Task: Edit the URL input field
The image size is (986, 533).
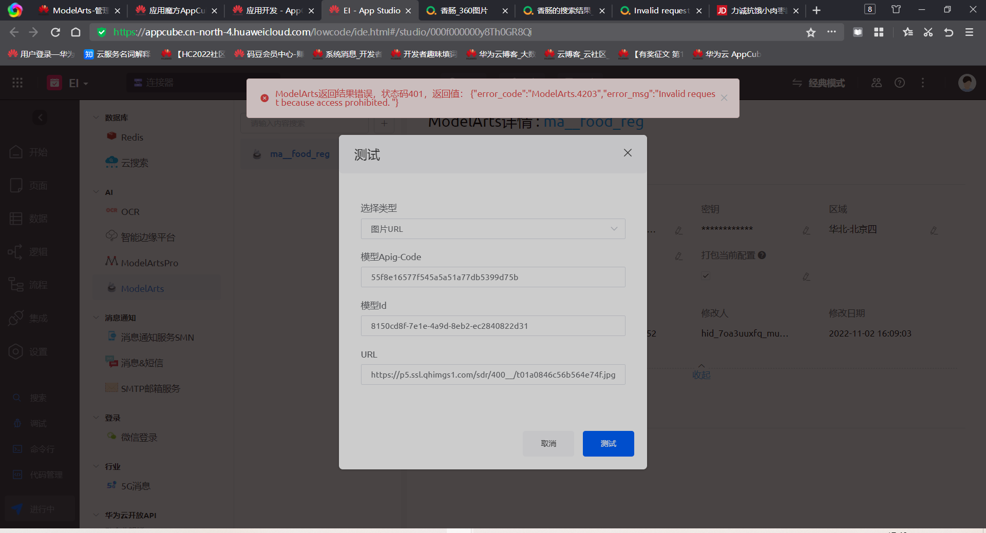Action: click(x=493, y=374)
